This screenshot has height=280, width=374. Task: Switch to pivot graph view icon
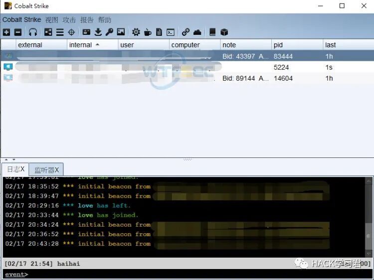tap(48, 32)
